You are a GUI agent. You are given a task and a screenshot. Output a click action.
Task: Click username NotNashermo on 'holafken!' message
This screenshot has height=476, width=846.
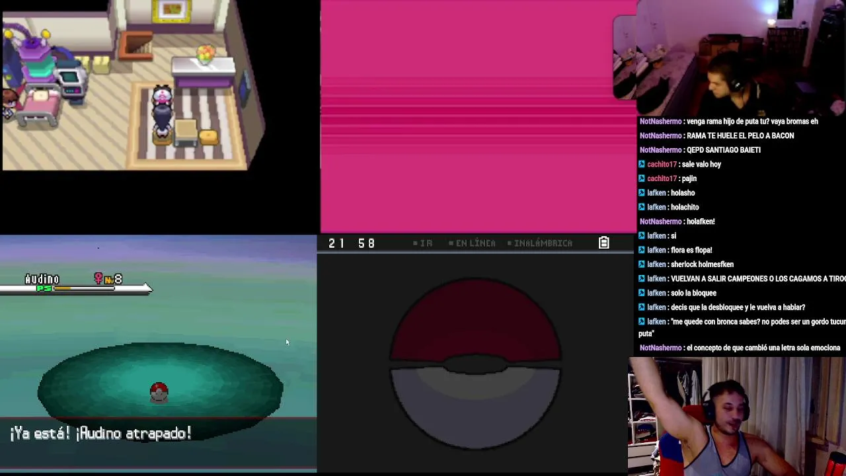tap(660, 221)
